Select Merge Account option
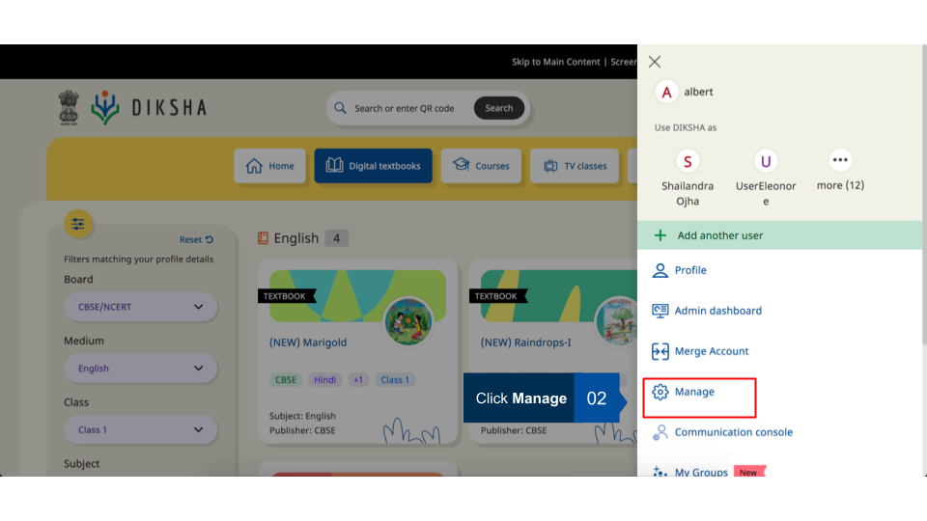 pyautogui.click(x=711, y=351)
